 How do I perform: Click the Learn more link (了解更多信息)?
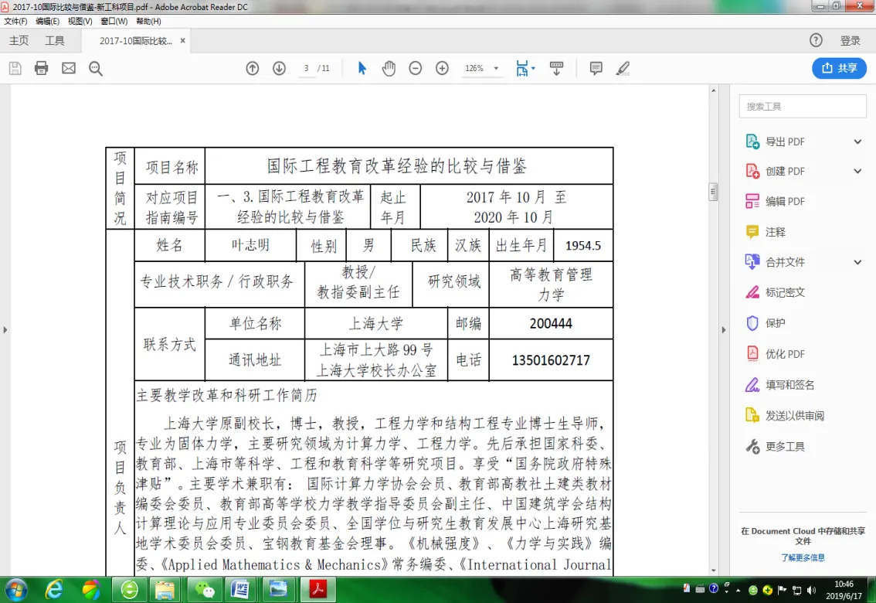(x=803, y=557)
